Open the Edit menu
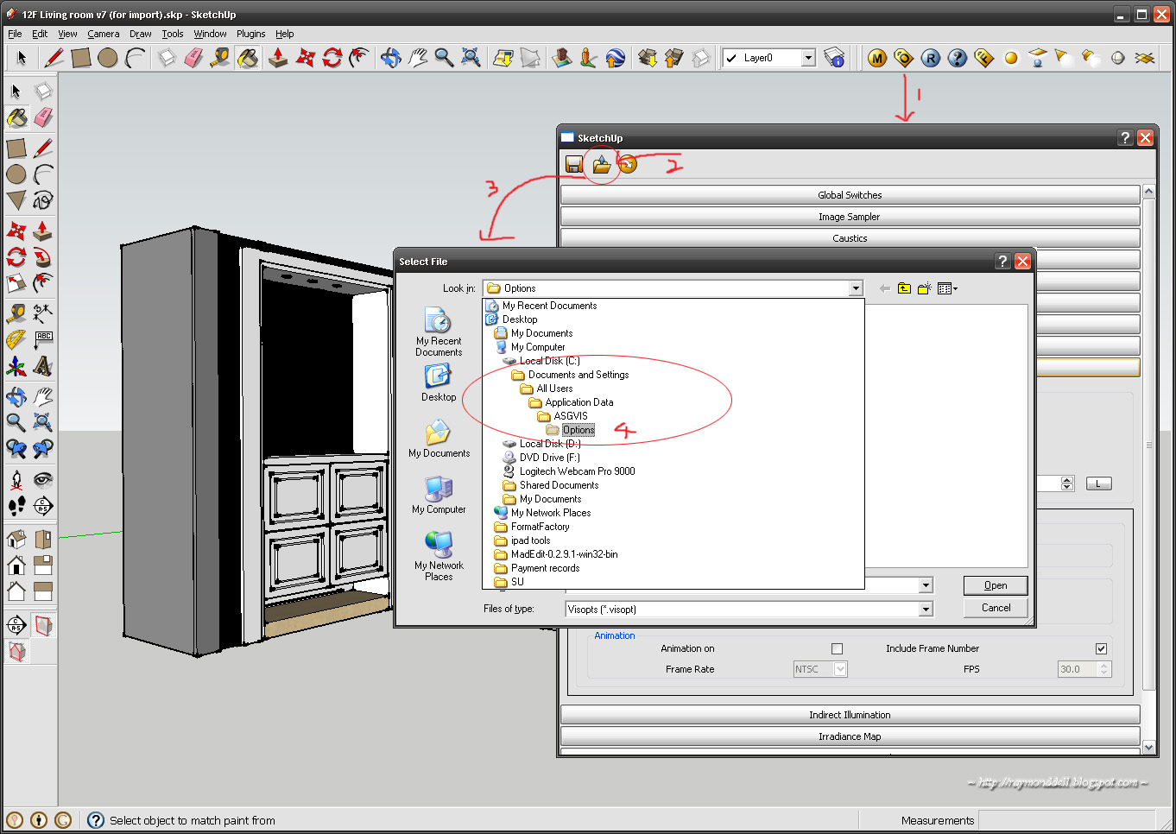1176x834 pixels. (x=40, y=34)
